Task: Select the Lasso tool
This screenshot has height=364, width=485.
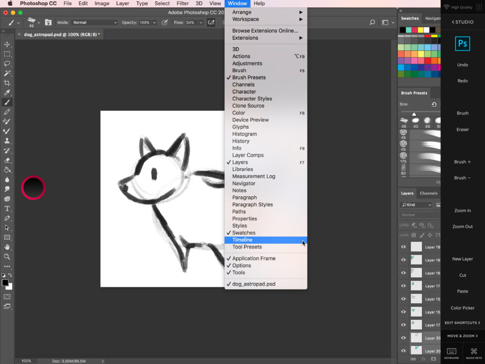Action: (7, 64)
